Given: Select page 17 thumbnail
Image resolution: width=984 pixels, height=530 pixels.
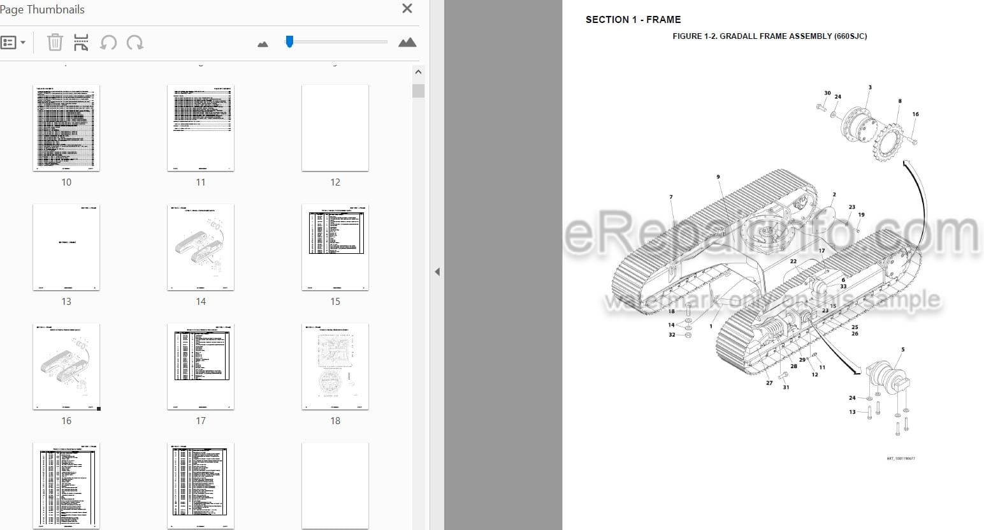Looking at the screenshot, I should pyautogui.click(x=201, y=367).
